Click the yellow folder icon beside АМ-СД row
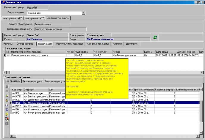 [7, 100]
